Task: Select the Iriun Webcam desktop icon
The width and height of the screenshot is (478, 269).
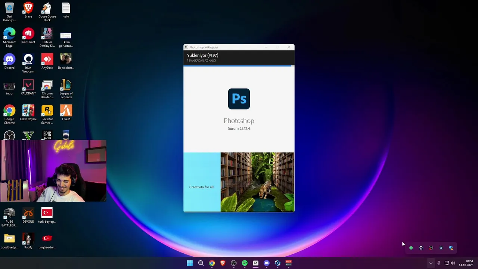Action: tap(28, 59)
